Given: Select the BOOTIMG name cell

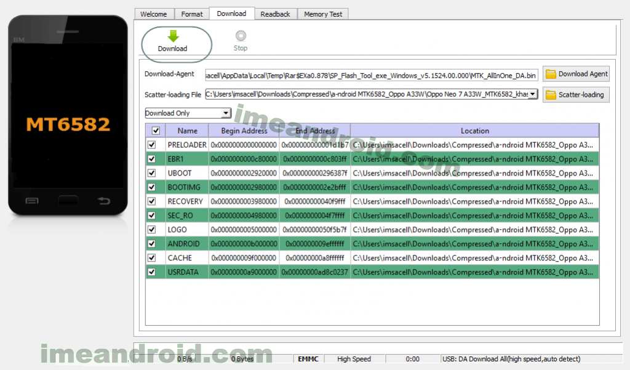Looking at the screenshot, I should click(x=187, y=187).
